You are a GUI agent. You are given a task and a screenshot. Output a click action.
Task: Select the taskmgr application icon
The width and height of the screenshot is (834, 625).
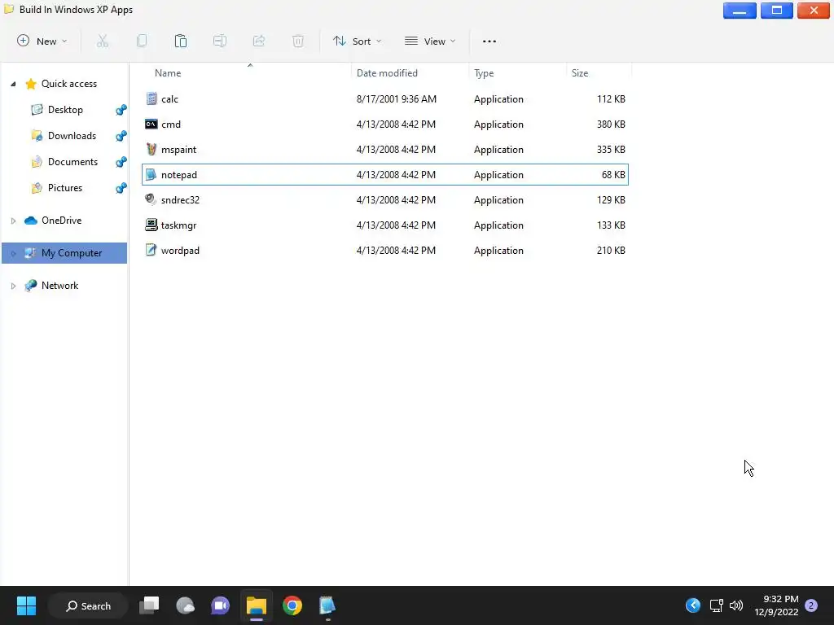coord(151,225)
